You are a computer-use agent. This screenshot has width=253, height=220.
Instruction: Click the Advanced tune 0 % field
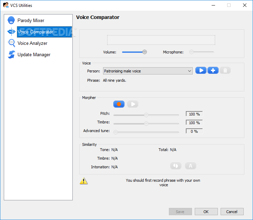click(x=194, y=131)
